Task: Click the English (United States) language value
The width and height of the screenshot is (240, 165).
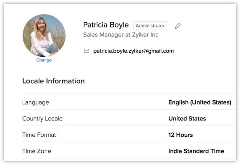Action: click(x=200, y=102)
